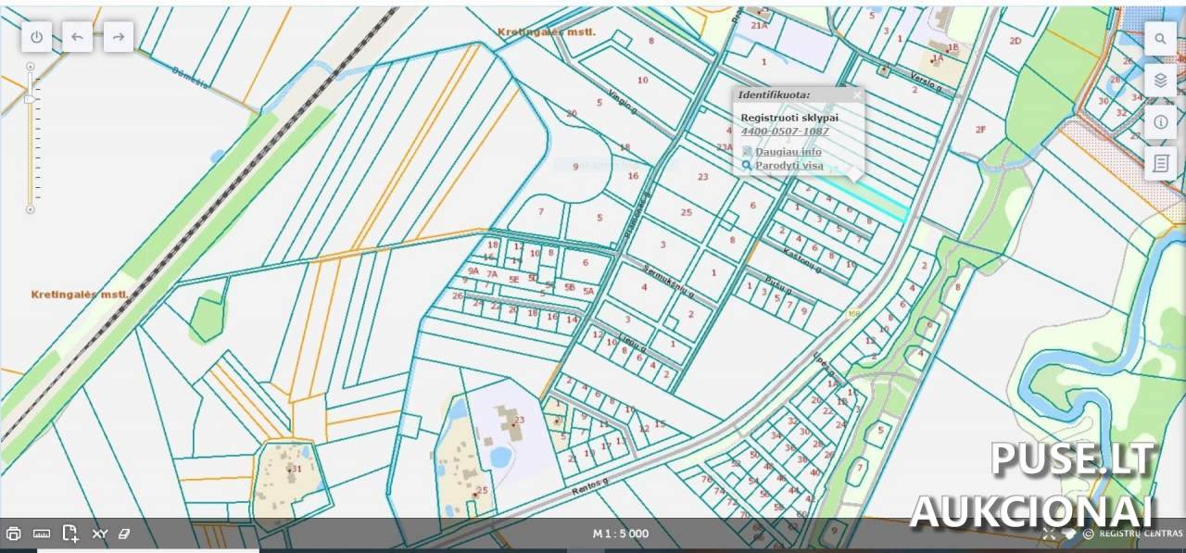1186x553 pixels.
Task: Click parcel labeled 2D
Action: click(x=1016, y=41)
